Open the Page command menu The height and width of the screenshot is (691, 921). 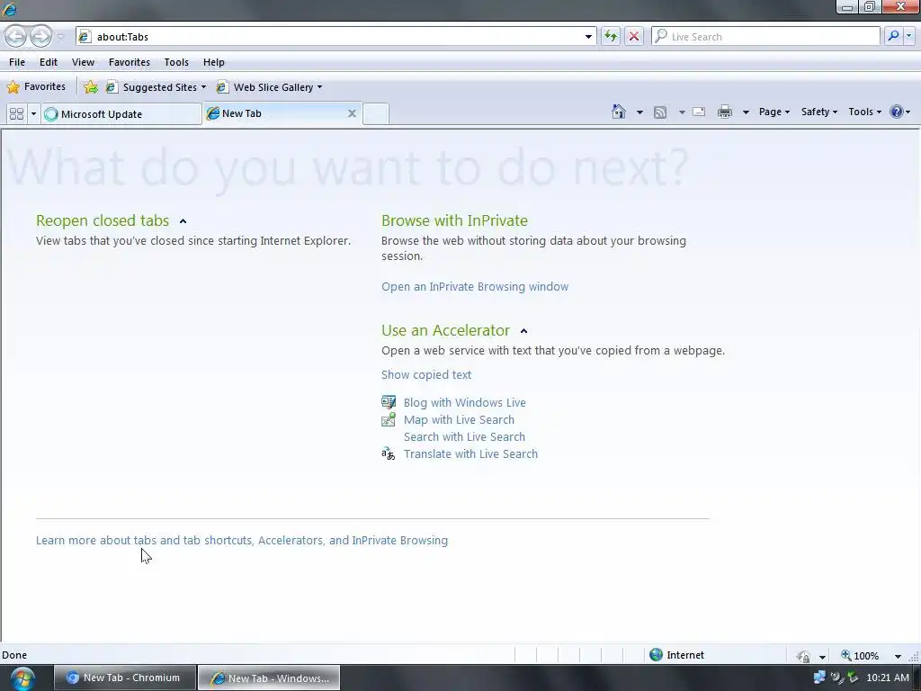coord(774,112)
